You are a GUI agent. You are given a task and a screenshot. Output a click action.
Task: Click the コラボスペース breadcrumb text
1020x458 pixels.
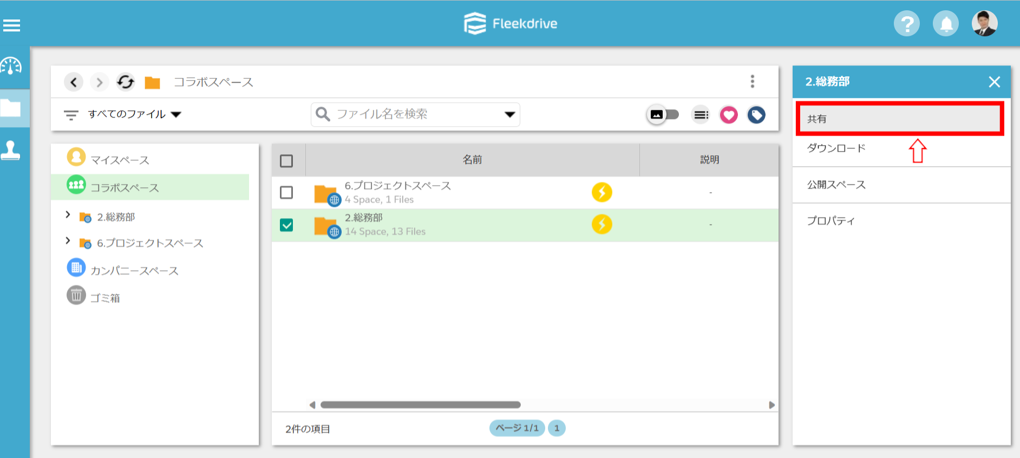click(213, 82)
